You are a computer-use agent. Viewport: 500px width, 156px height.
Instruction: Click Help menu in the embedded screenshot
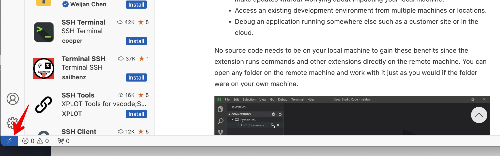311,100
